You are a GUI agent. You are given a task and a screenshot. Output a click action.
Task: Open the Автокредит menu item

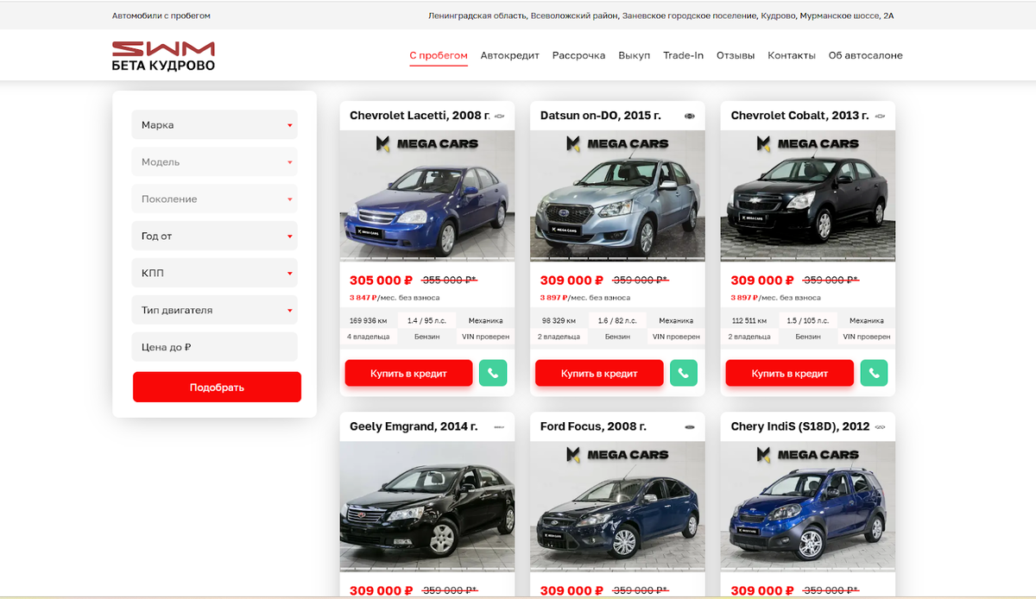pyautogui.click(x=510, y=55)
